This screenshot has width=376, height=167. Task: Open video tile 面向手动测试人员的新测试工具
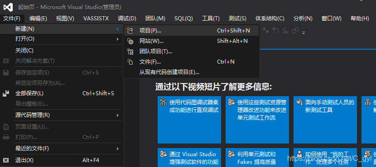click(x=325, y=120)
